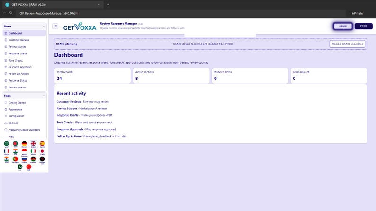376x211 pixels.
Task: Click the Review Archive icon
Action: pos(6,88)
